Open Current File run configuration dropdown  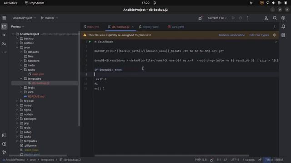coord(217,18)
